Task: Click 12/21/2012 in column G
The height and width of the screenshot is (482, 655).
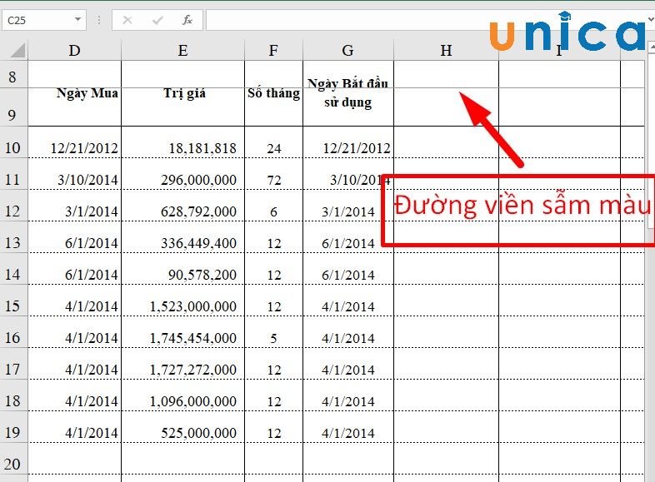Action: click(348, 142)
